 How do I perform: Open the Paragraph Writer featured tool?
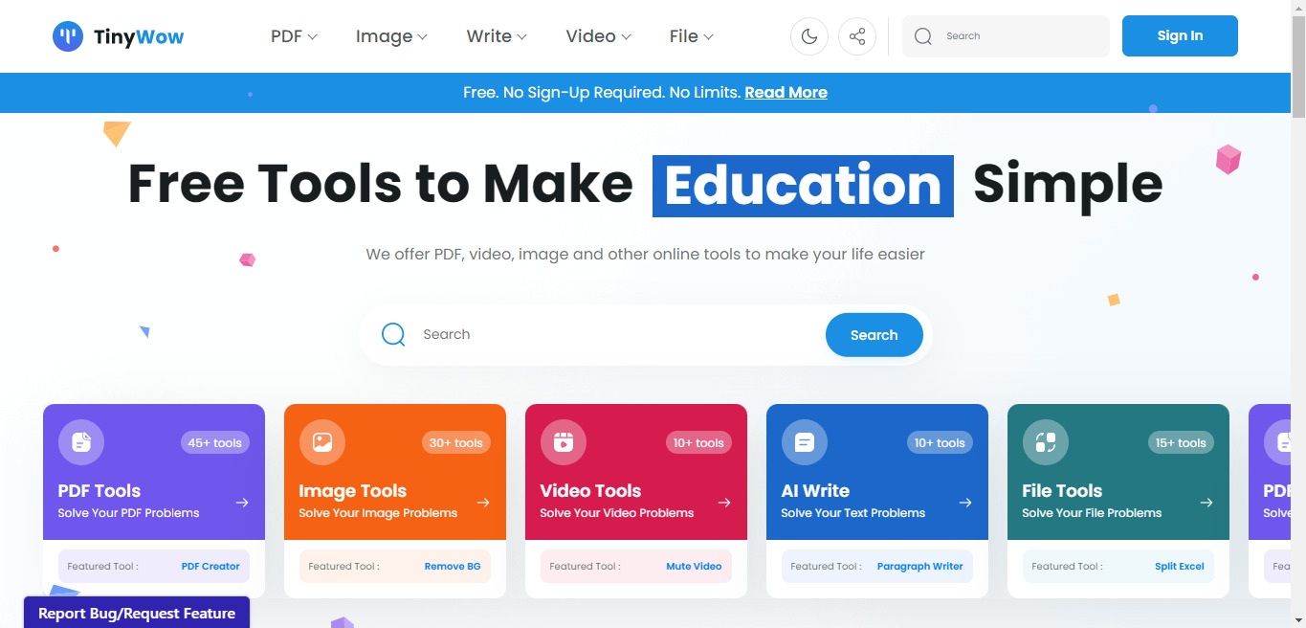(920, 567)
